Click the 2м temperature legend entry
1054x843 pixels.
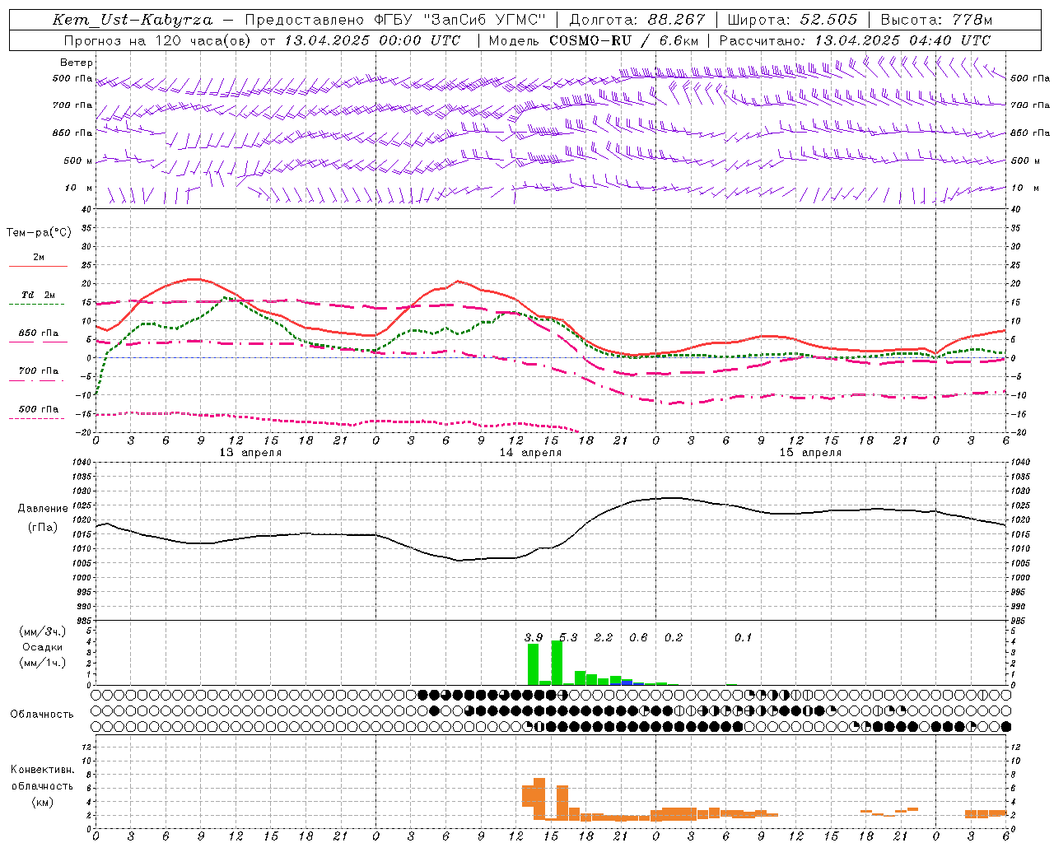point(39,258)
